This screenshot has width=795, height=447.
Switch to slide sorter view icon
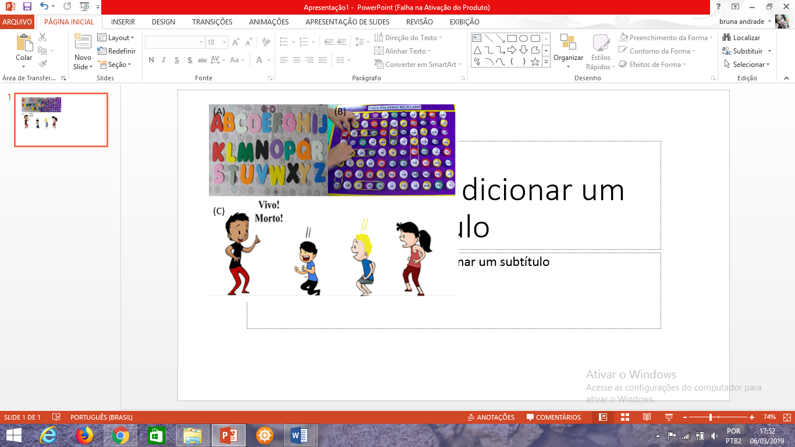pos(625,417)
